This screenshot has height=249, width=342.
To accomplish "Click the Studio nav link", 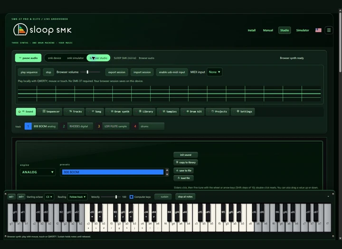I will pyautogui.click(x=285, y=30).
